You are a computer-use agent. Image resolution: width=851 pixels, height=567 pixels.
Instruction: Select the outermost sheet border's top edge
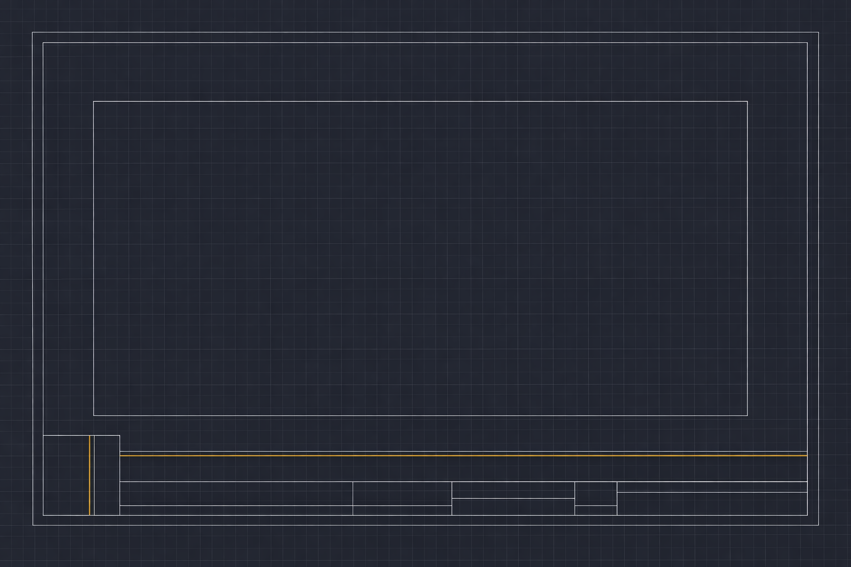425,32
